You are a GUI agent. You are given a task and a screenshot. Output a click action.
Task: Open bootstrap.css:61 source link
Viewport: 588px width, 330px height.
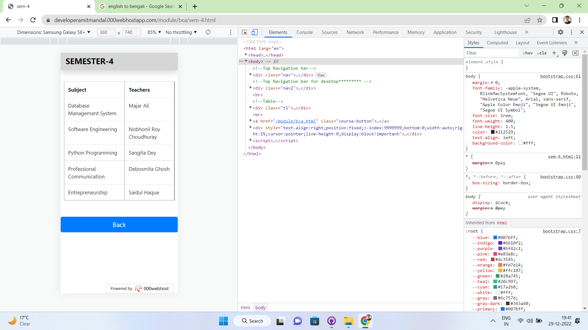(x=560, y=76)
